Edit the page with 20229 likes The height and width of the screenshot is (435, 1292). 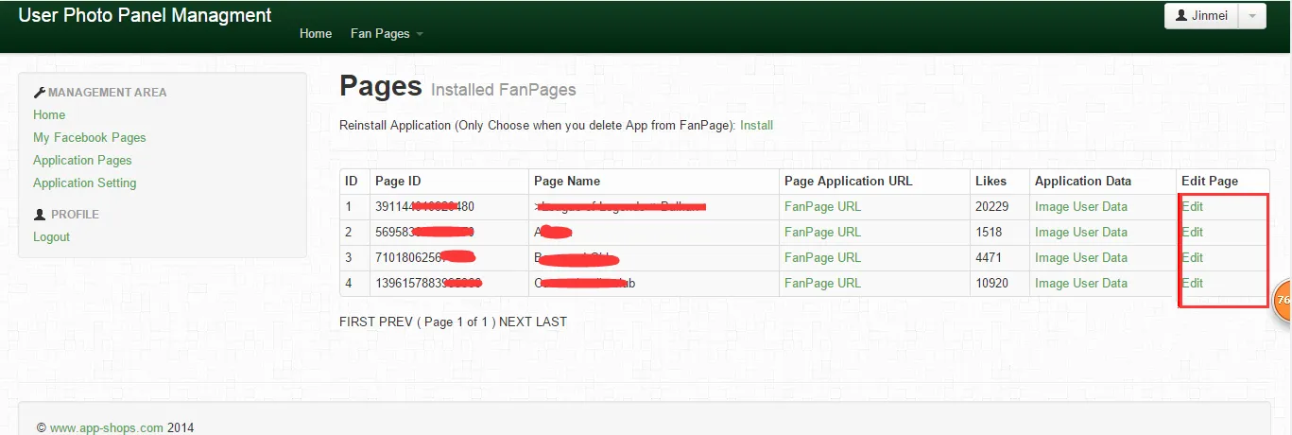(x=1192, y=206)
